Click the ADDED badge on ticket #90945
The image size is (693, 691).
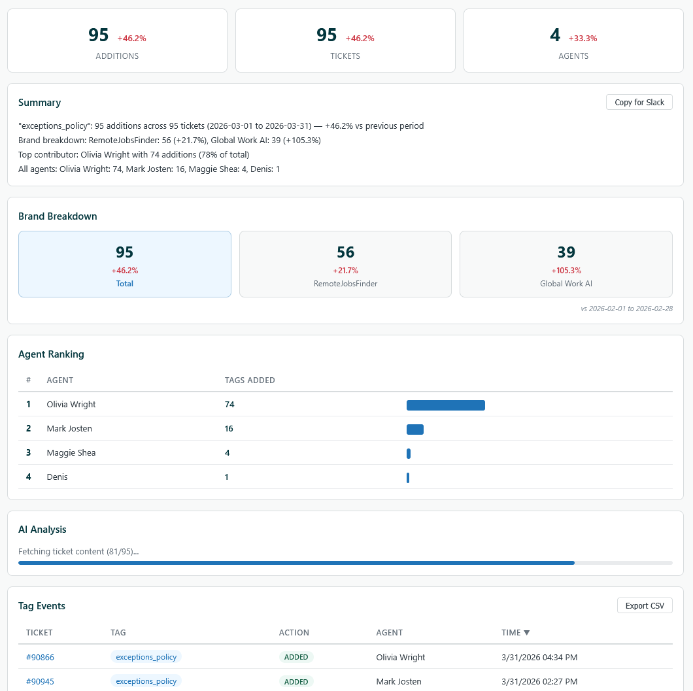point(296,681)
